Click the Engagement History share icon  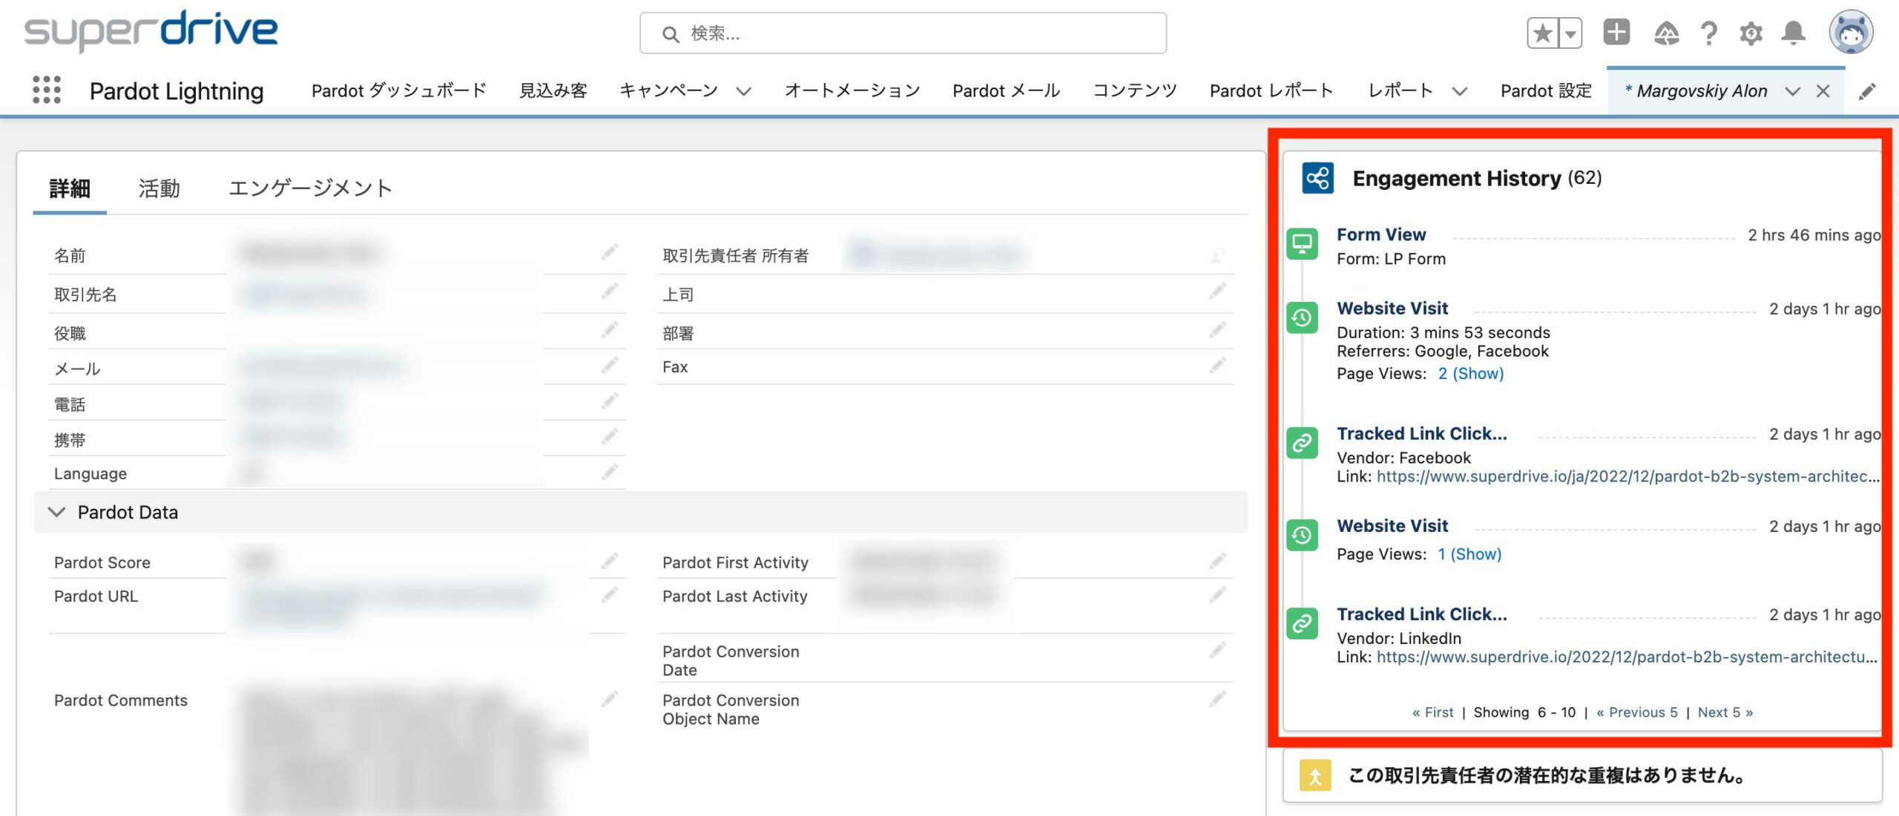pyautogui.click(x=1317, y=178)
